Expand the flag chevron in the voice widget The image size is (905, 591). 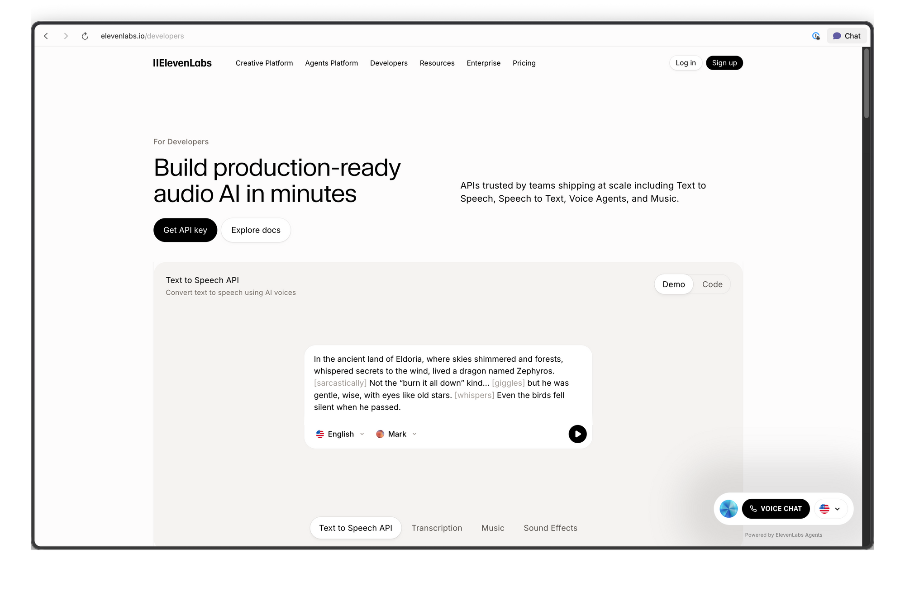point(838,508)
